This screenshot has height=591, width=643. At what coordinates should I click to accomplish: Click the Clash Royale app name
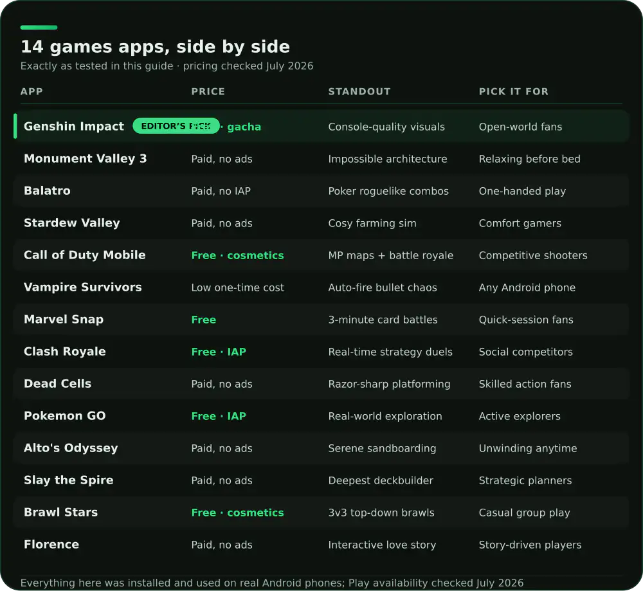[x=65, y=352]
